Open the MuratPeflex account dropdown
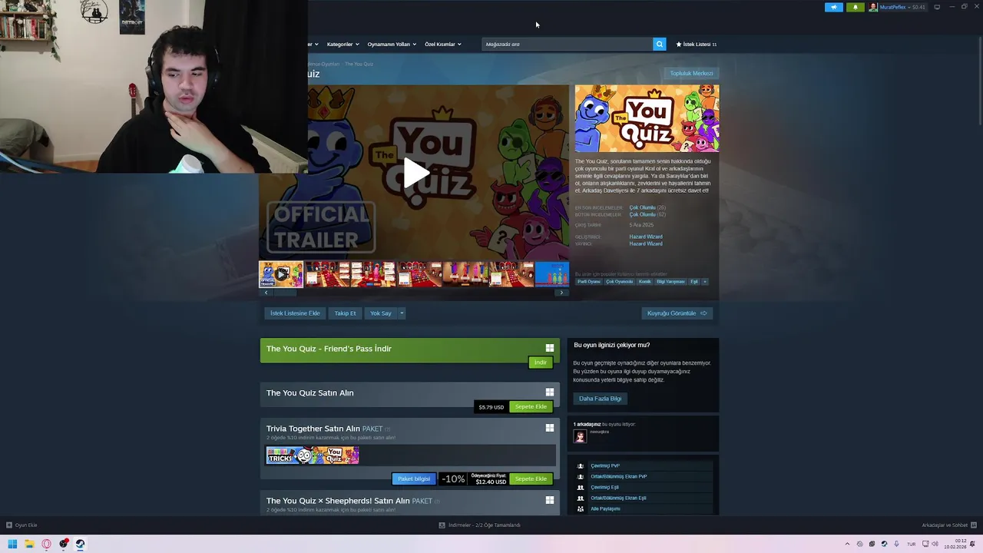 click(897, 7)
